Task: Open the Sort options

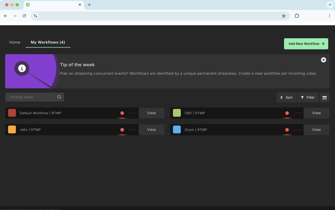Action: [286, 97]
